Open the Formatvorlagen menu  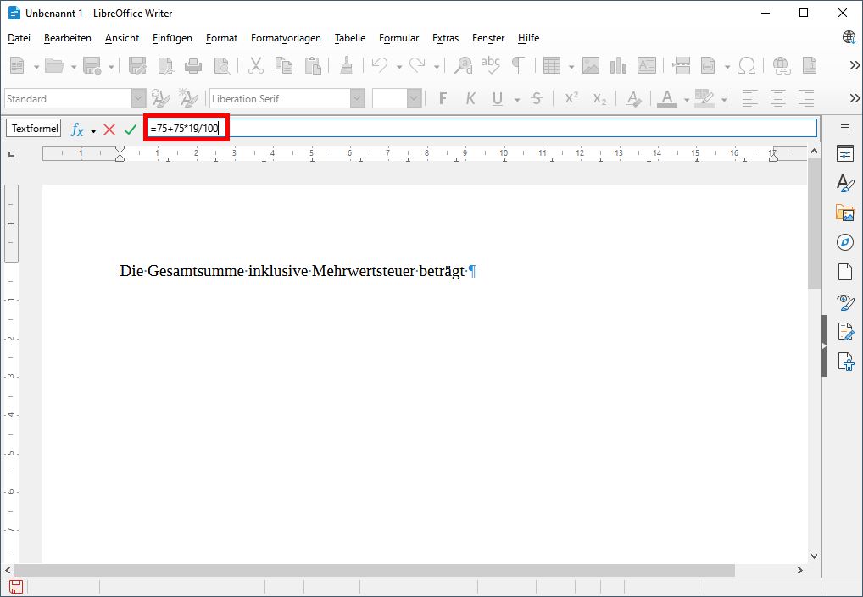click(x=285, y=38)
